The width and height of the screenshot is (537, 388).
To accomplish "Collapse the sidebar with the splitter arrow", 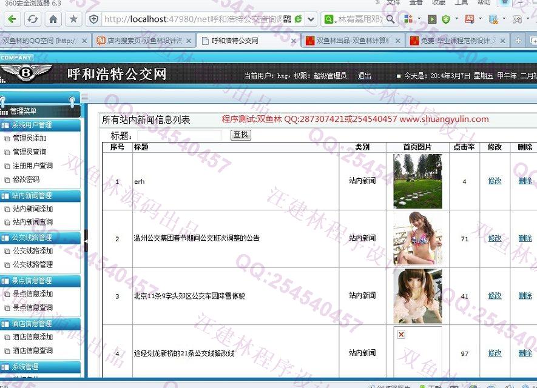I will [86, 241].
